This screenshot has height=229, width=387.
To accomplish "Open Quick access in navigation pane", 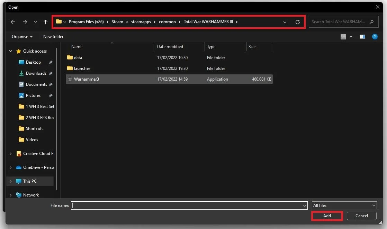I will [x=35, y=51].
